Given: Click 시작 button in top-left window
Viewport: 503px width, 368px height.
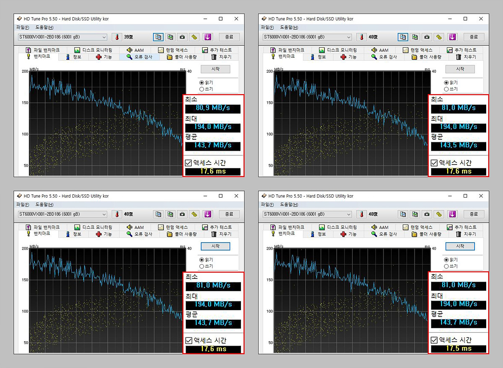Looking at the screenshot, I should point(215,69).
